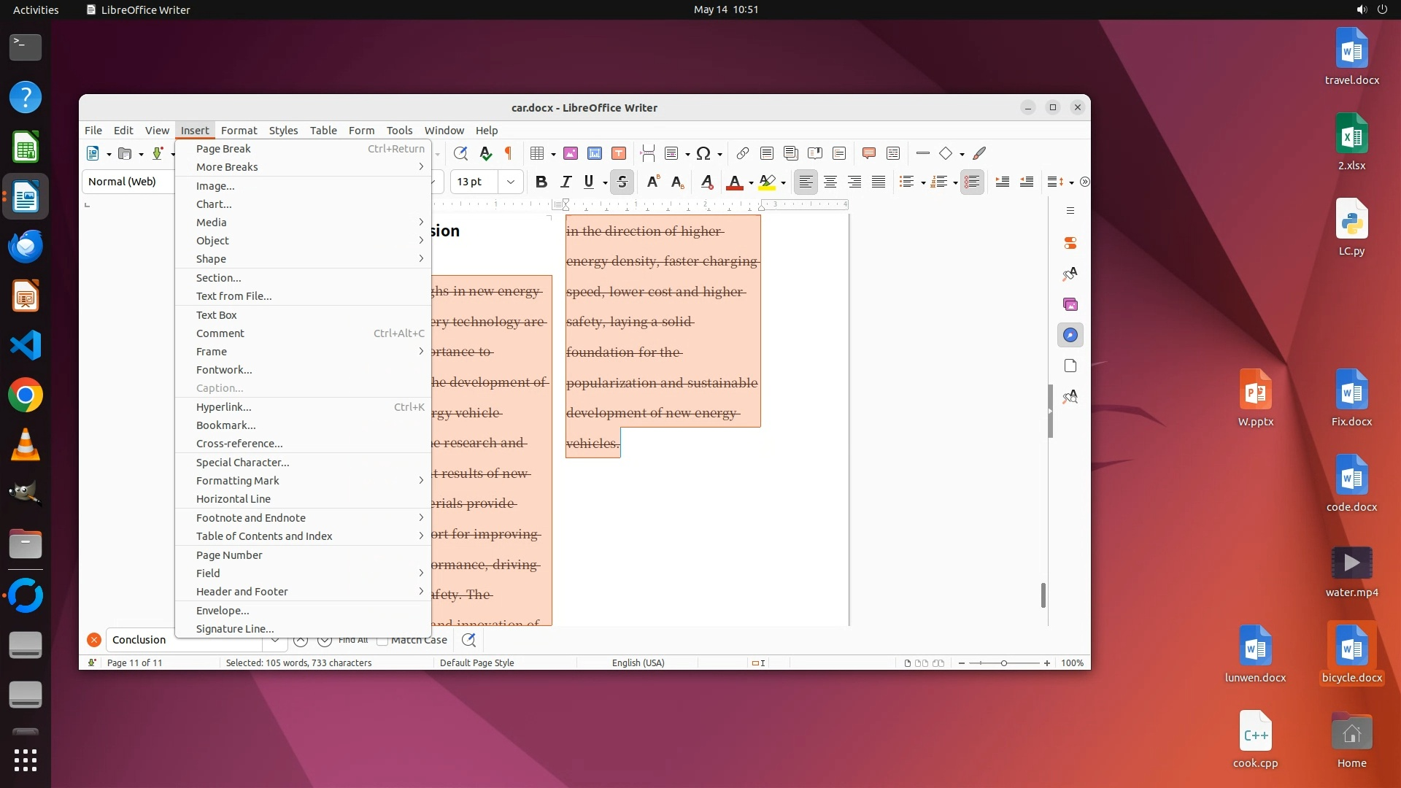Toggle Strikethrough formatting button
This screenshot has height=788, width=1401.
tap(622, 182)
